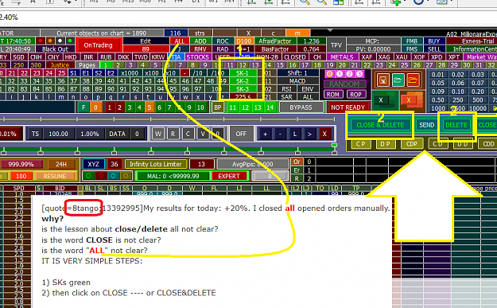Click the SELL button
This screenshot has width=497, height=308.
(433, 49)
